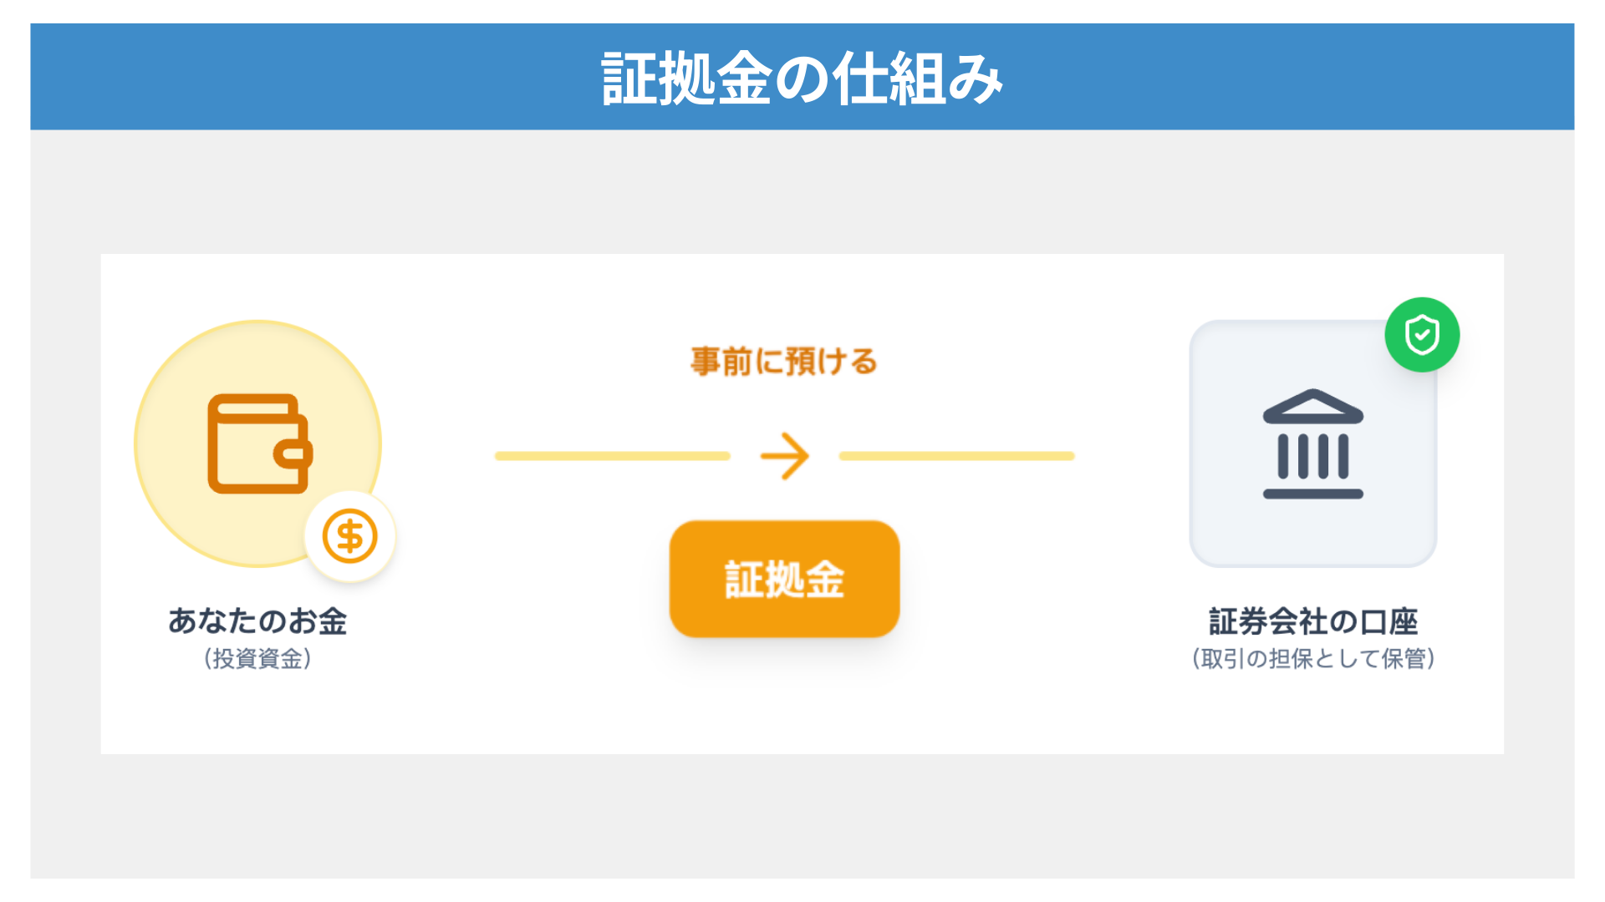
Task: Click the bank building icon
Action: tap(1312, 443)
